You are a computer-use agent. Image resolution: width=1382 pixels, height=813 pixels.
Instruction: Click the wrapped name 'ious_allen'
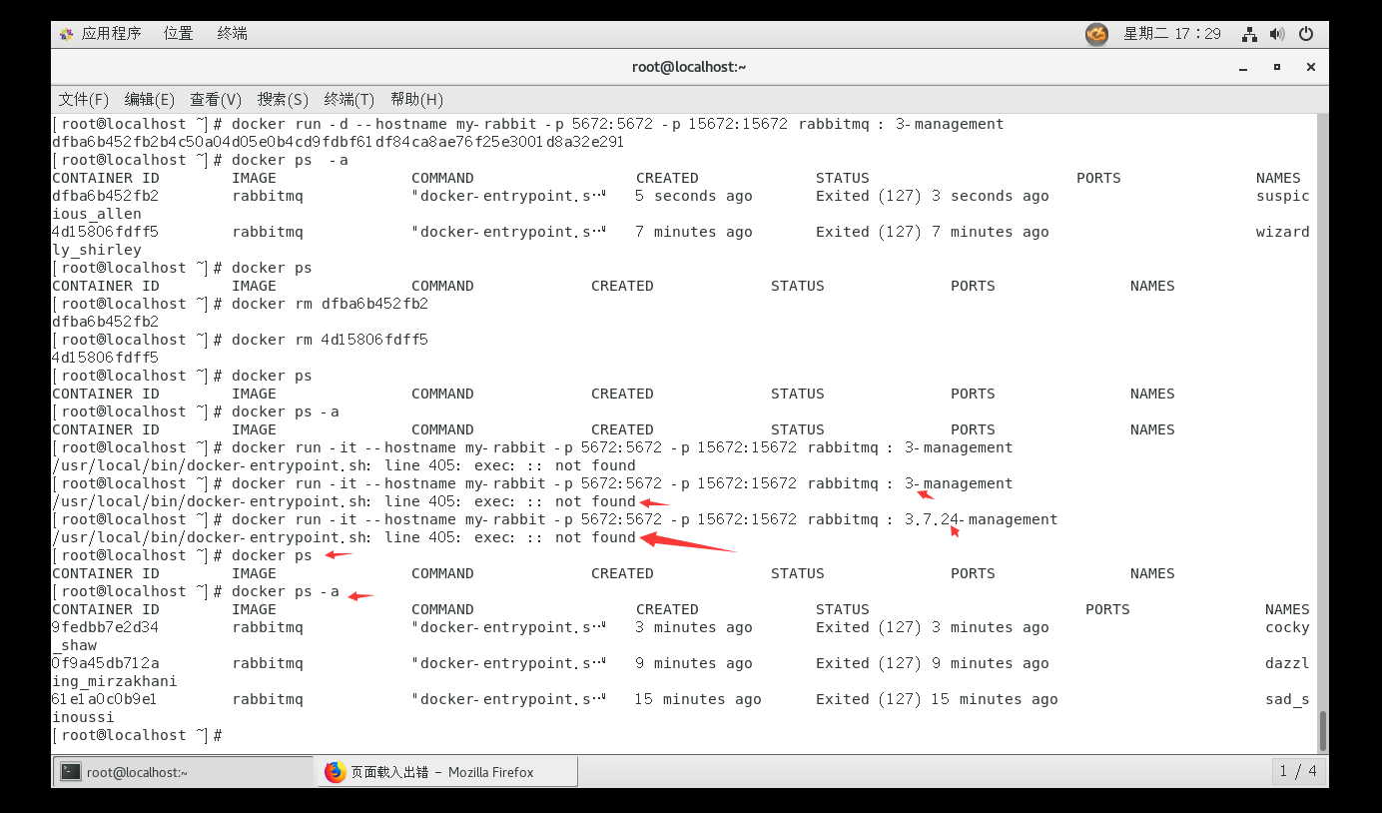[97, 214]
